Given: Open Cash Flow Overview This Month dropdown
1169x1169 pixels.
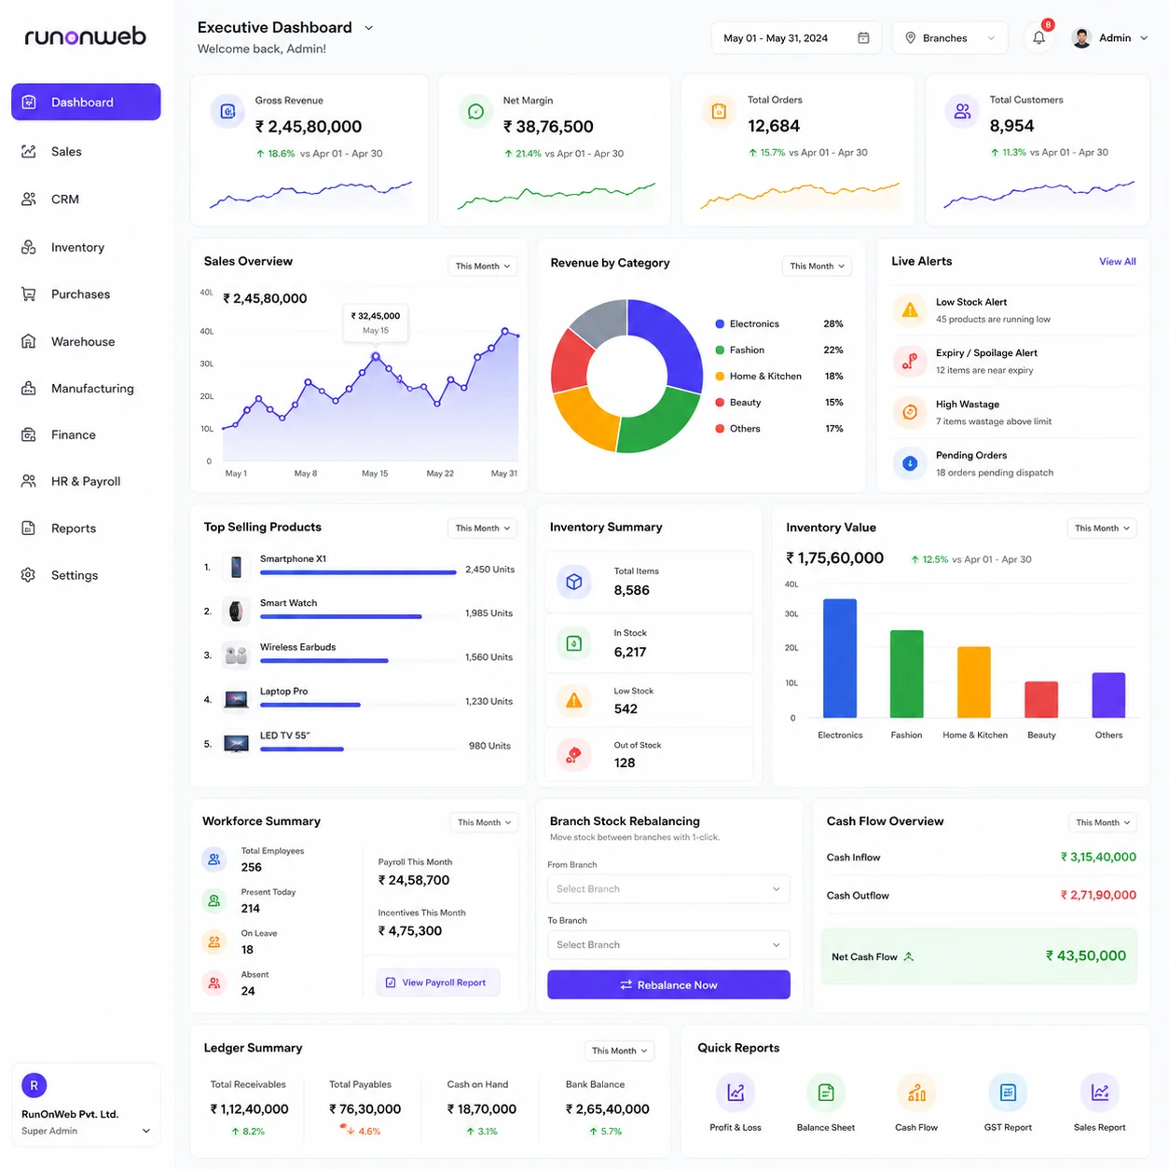Looking at the screenshot, I should [x=1103, y=822].
